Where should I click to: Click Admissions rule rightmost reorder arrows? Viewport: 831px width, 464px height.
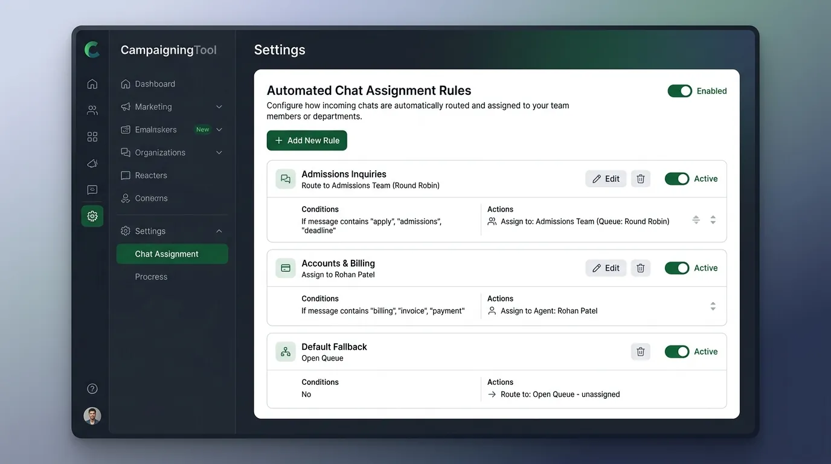713,221
